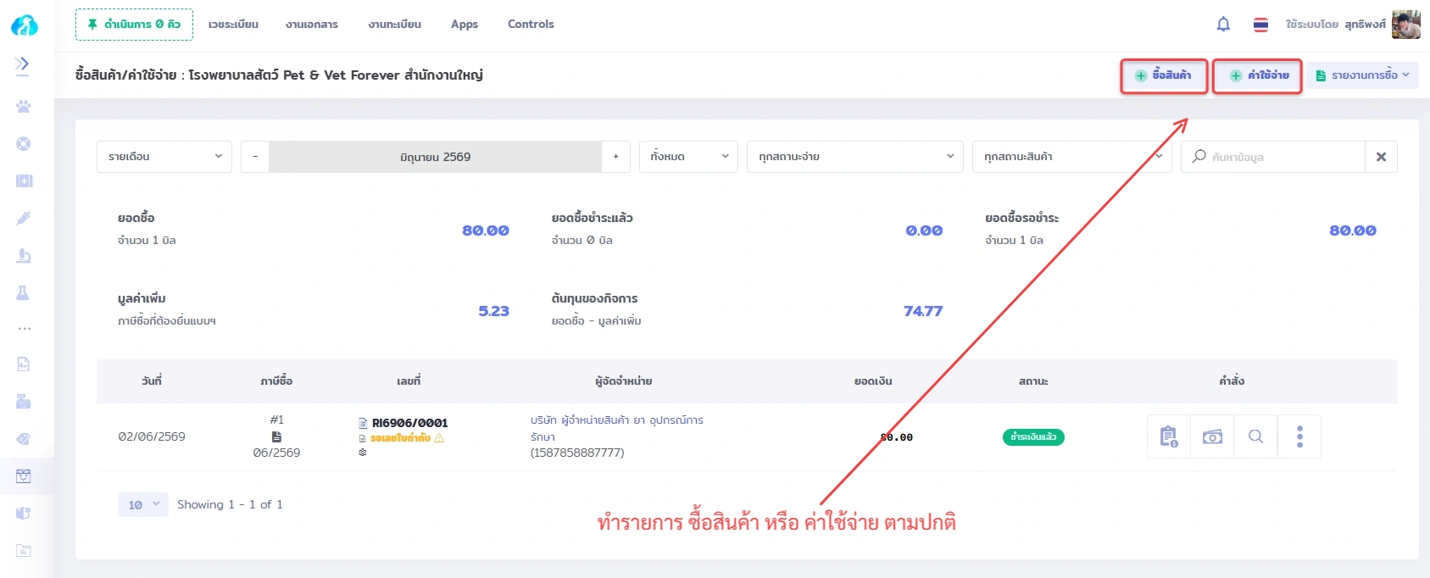
Task: Open the Apps menu
Action: 465,25
